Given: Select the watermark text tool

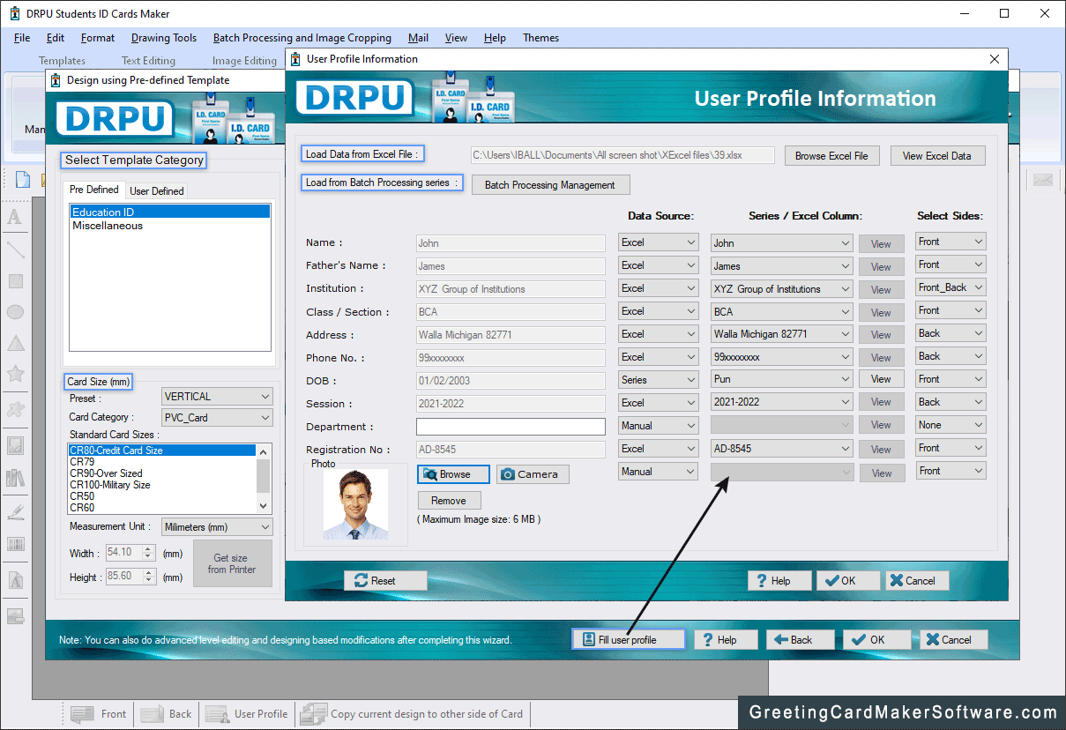Looking at the screenshot, I should pyautogui.click(x=15, y=582).
